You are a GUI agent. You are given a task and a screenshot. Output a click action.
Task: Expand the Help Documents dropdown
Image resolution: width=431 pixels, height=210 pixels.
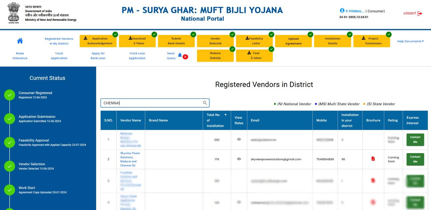[411, 41]
